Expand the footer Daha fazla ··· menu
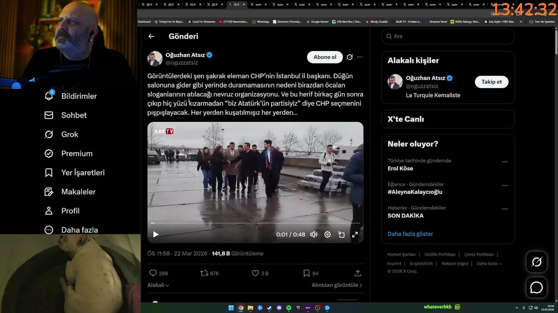Image resolution: width=558 pixels, height=313 pixels. pos(489,263)
